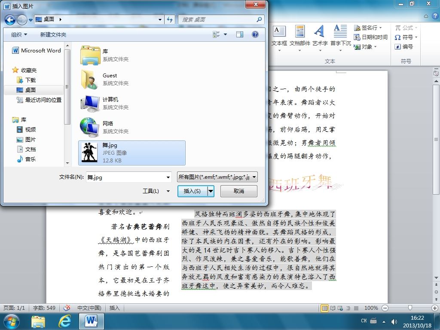Select 图片 library in the navigation pane
This screenshot has width=440, height=330.
pyautogui.click(x=26, y=140)
